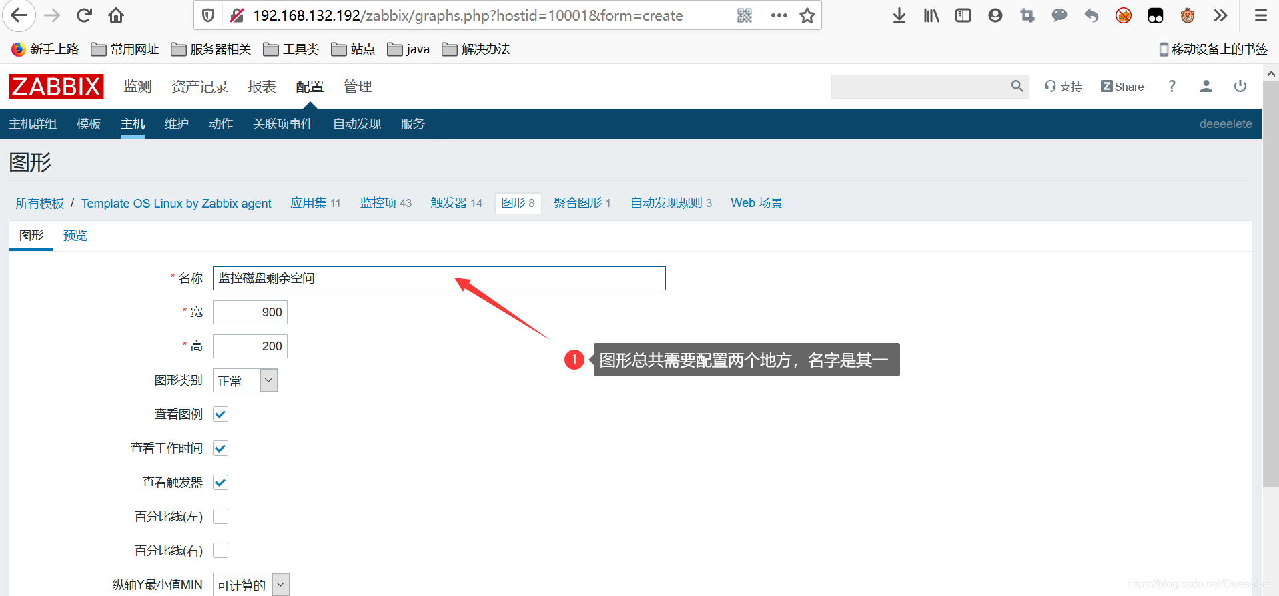Uncheck the 查看工作时间 checkbox
The width and height of the screenshot is (1279, 596).
click(220, 449)
